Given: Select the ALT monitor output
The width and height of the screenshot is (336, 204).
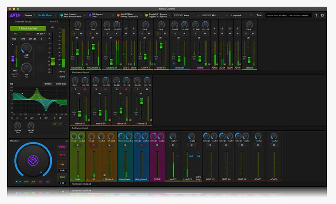Looking at the screenshot, I should tap(33, 181).
